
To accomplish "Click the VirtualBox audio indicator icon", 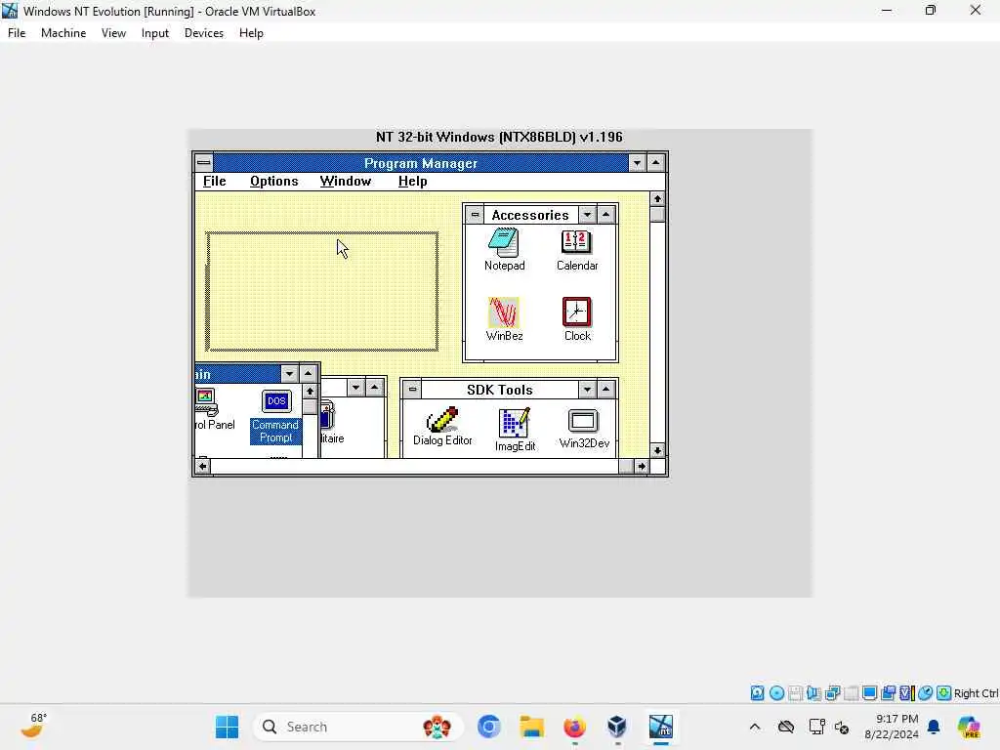I will [813, 692].
